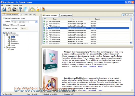The image size is (135, 96).
Task: Click the Exit door toolbar icon
Action: point(44,9)
